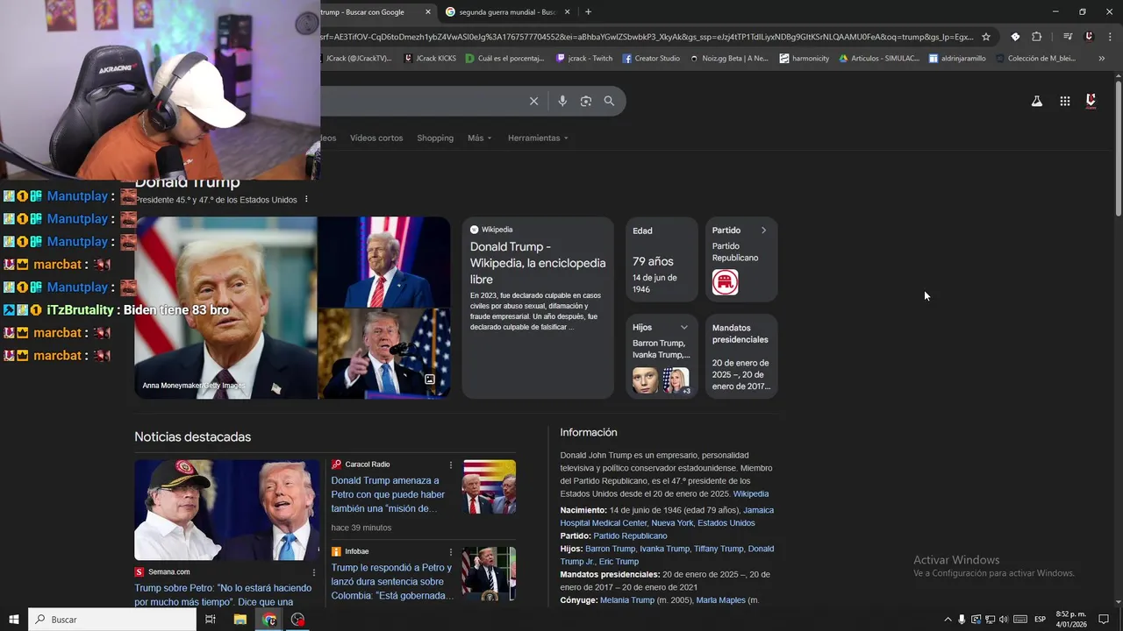1123x631 pixels.
Task: Open Google Lens image search icon
Action: pos(586,101)
